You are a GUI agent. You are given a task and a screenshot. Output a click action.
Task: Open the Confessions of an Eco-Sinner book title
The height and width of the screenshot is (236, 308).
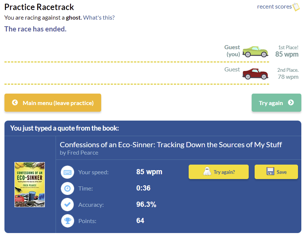[171, 145]
